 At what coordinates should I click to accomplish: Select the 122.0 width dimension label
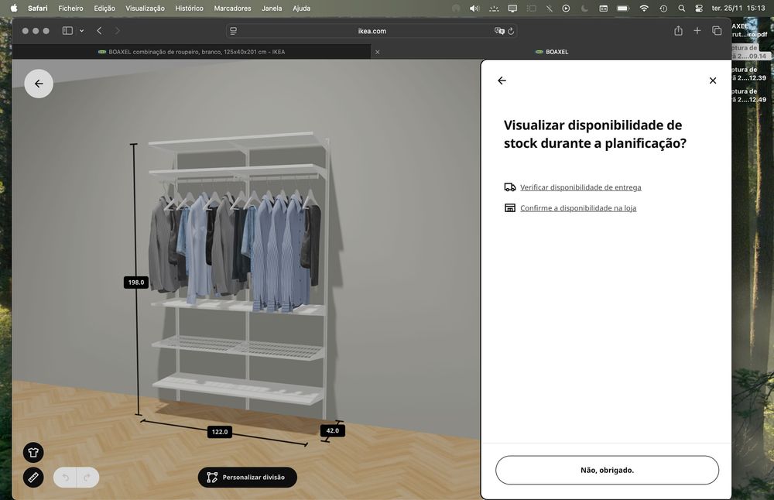click(x=220, y=432)
